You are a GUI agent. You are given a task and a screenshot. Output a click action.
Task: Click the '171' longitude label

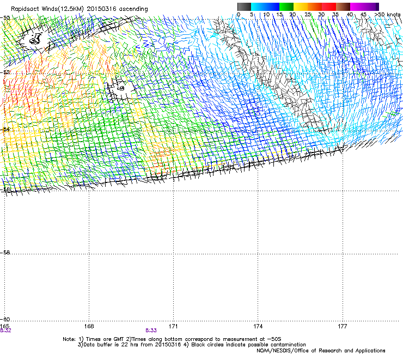173,326
